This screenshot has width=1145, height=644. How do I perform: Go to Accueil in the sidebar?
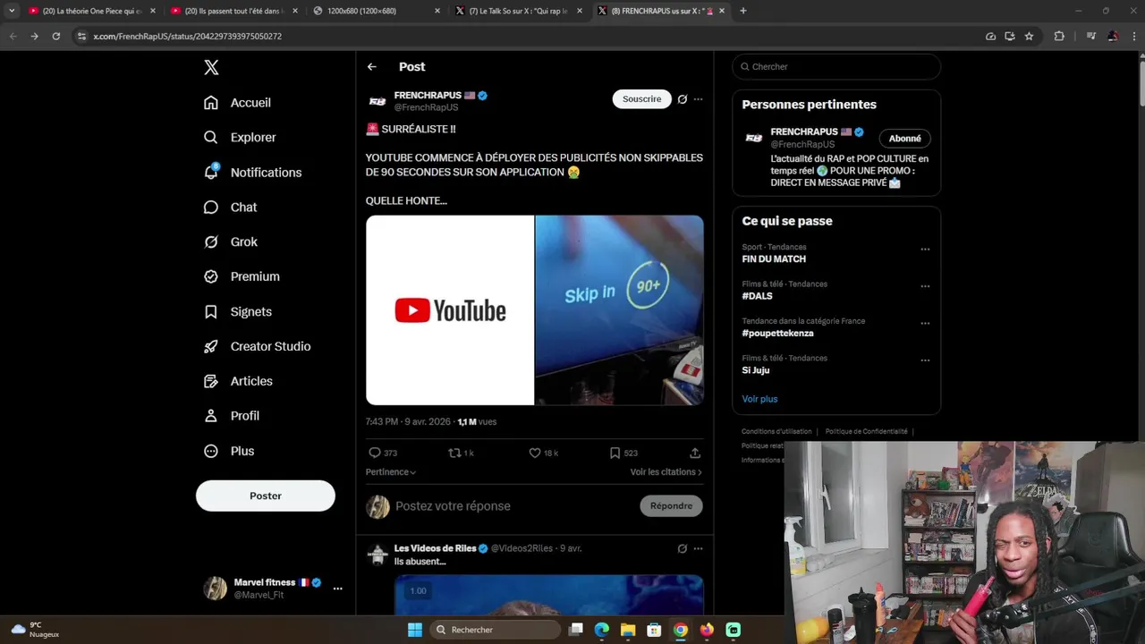pos(237,103)
